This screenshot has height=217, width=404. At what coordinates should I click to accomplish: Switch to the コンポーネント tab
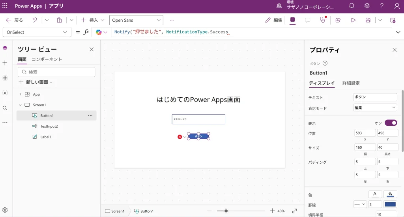click(47, 59)
